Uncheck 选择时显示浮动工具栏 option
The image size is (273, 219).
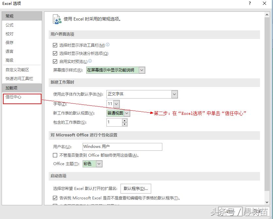point(55,44)
